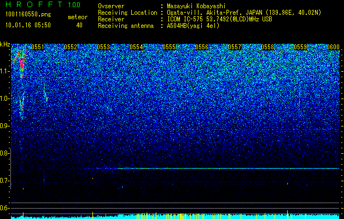Click the 0553 time marker
344x219 pixels.
(x=103, y=47)
